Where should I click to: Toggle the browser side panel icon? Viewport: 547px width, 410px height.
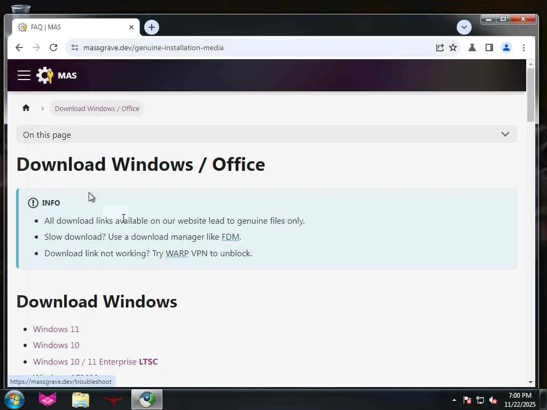[489, 48]
